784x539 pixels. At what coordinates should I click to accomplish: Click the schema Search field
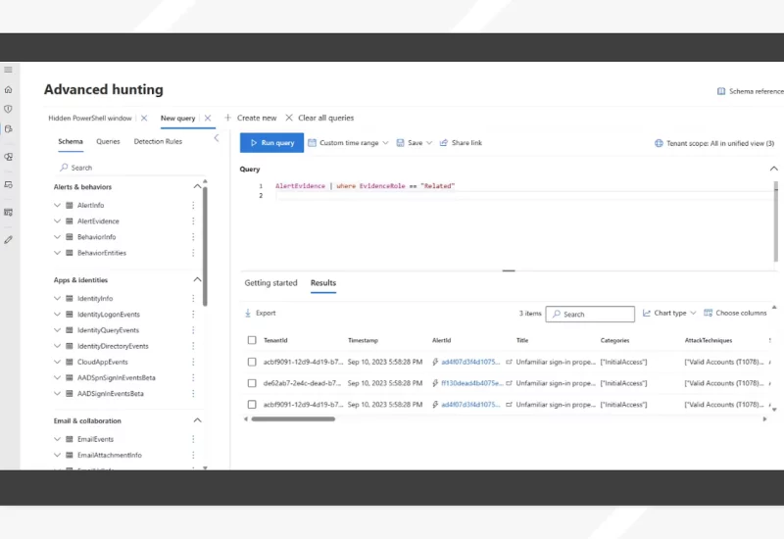(130, 168)
